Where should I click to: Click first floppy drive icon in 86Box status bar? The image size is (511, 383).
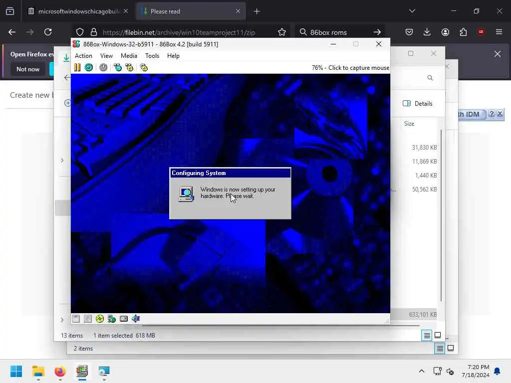[x=76, y=319]
